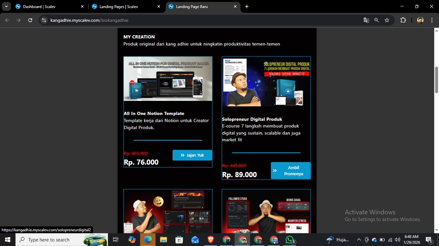439x246 pixels.
Task: Click the All In One Notion product image
Action: point(168,79)
